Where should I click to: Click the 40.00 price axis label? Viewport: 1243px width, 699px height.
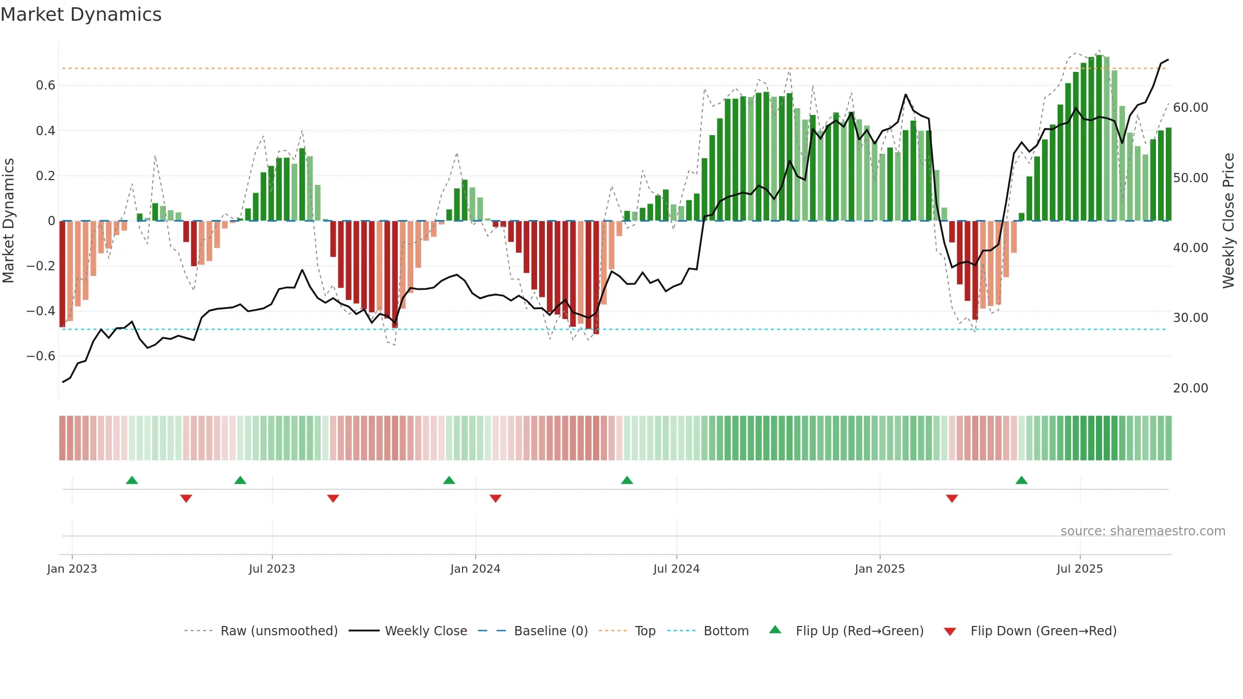coord(1191,247)
